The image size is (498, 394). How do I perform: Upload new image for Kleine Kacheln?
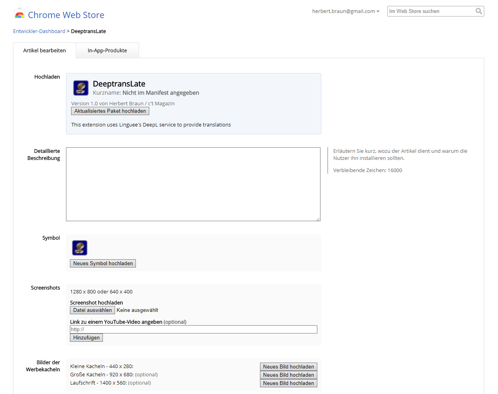[289, 367]
